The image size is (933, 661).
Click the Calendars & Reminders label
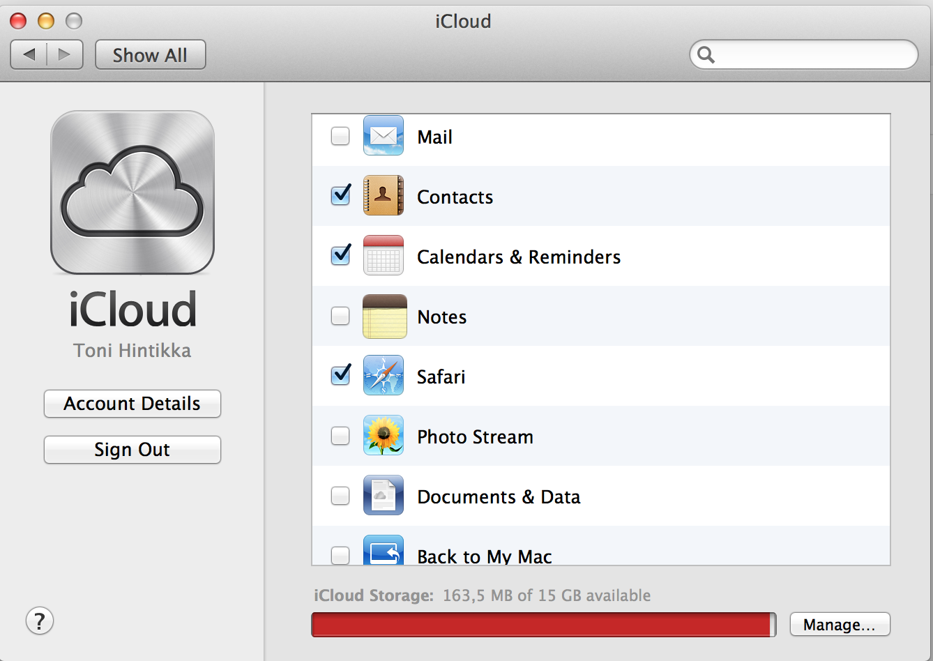pos(519,257)
